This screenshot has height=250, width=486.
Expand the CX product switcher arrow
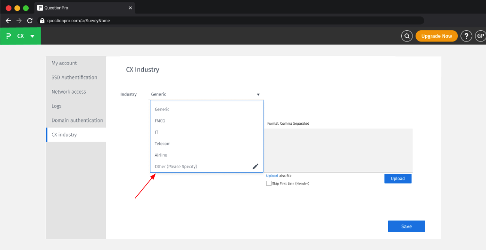[x=32, y=36]
